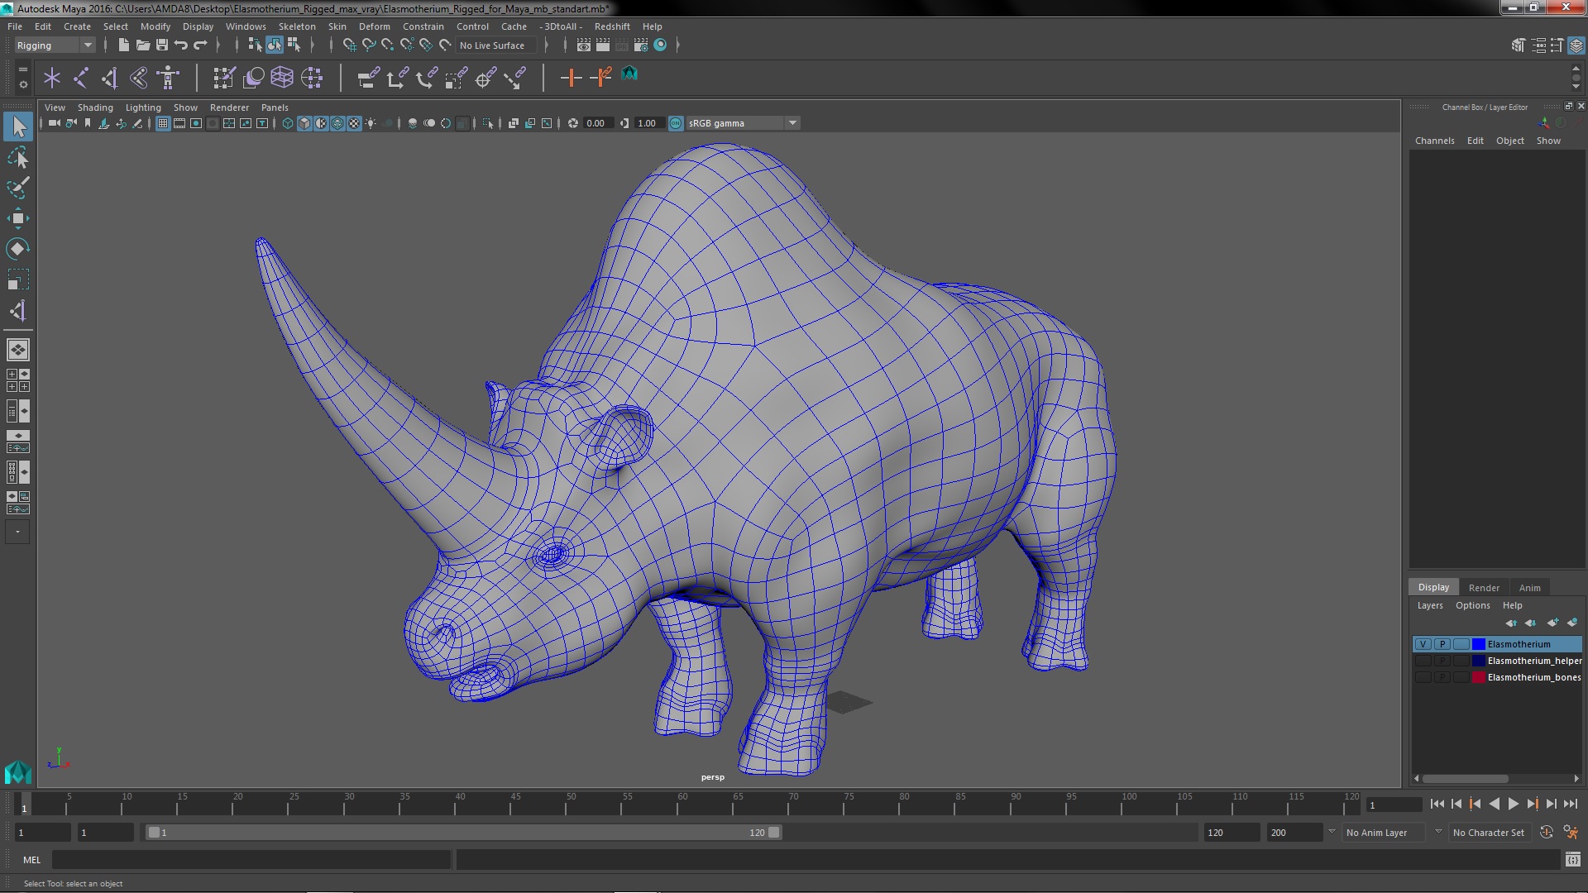Image resolution: width=1588 pixels, height=893 pixels.
Task: Click the New Scene file icon
Action: click(123, 45)
